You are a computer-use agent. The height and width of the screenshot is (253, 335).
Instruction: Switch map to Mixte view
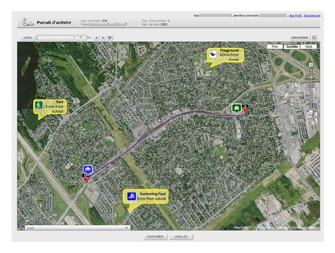click(309, 47)
